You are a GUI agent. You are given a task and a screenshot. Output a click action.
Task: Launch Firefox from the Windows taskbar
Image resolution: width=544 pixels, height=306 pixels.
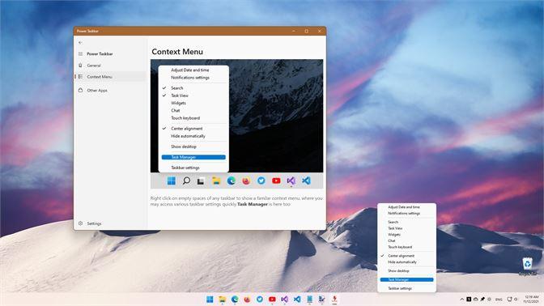248,300
